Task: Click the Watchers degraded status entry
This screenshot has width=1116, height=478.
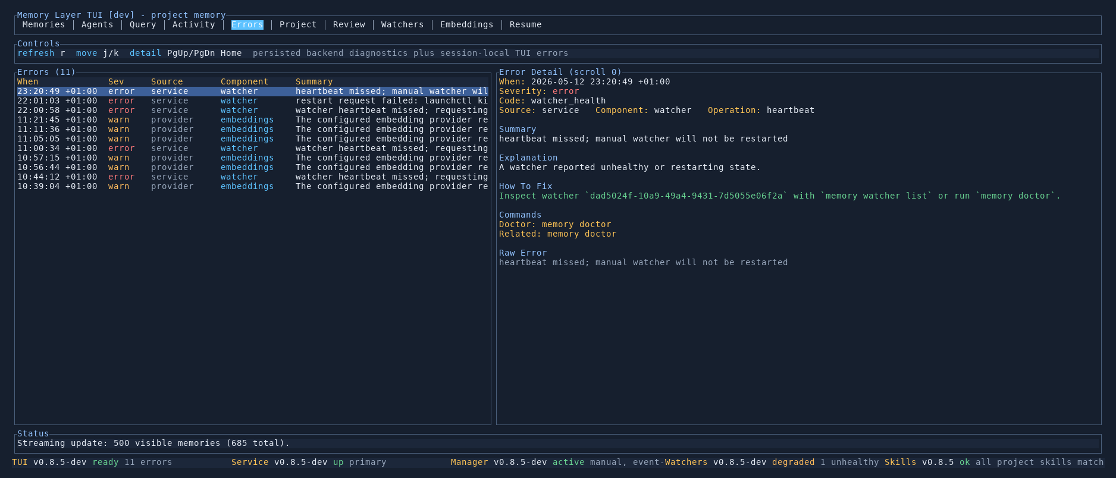Action: (772, 462)
